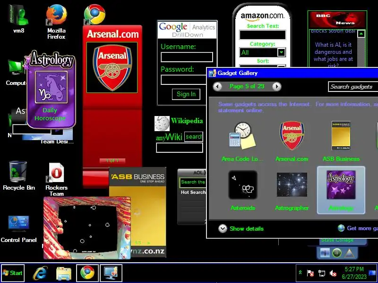Image resolution: width=378 pixels, height=283 pixels.
Task: Select the Arsenal.com gadget in Gadget Gallery
Action: pos(292,141)
